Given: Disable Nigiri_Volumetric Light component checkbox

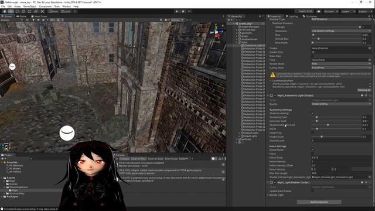Looking at the screenshot, I should [x=275, y=96].
